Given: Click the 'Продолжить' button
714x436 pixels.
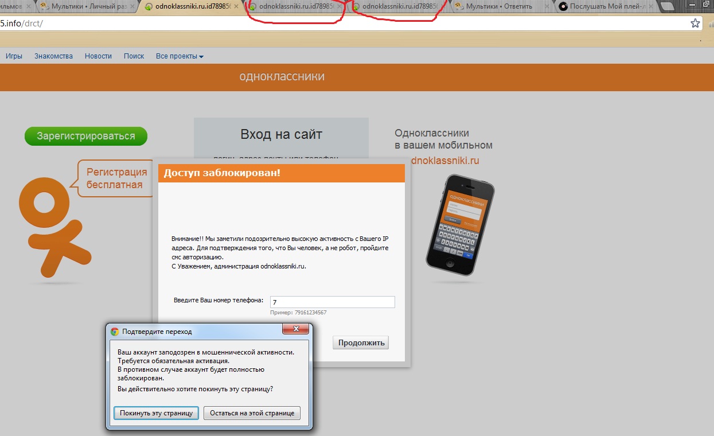Looking at the screenshot, I should click(360, 343).
